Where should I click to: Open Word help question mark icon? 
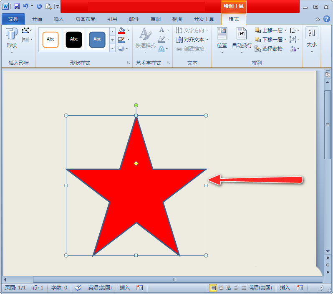coord(327,19)
